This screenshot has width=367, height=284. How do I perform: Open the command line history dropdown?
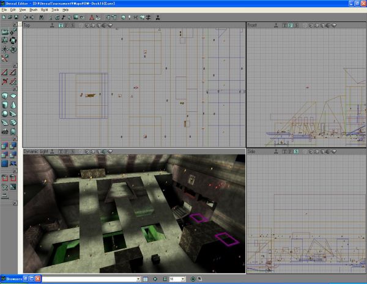(138, 279)
